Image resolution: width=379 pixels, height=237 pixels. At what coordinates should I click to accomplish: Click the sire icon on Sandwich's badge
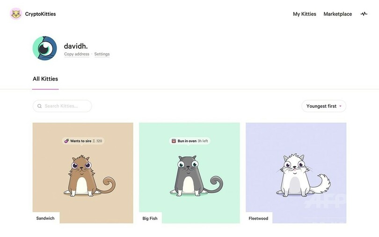pos(66,141)
